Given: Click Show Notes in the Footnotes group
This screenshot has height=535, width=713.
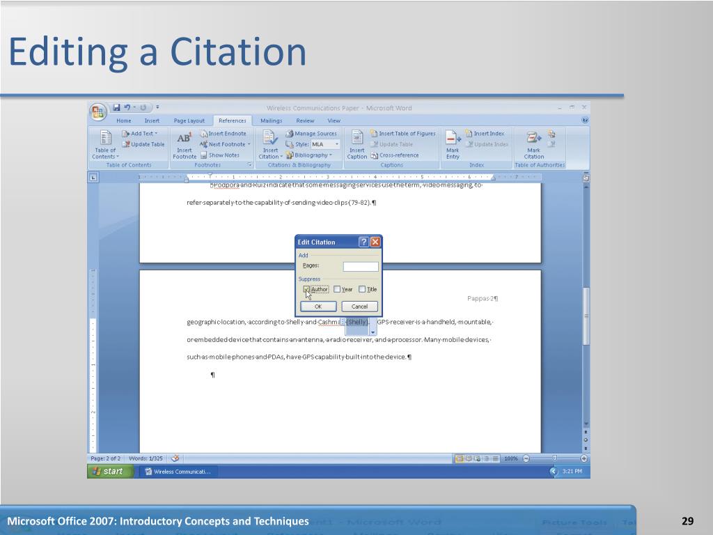Looking at the screenshot, I should [x=220, y=155].
